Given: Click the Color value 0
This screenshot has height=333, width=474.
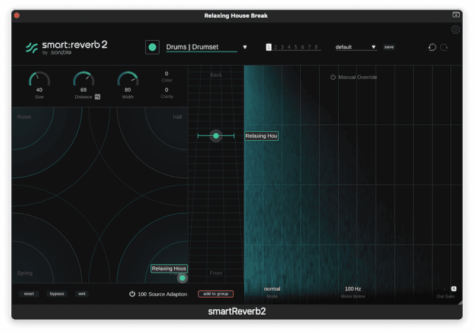Looking at the screenshot, I should 166,74.
